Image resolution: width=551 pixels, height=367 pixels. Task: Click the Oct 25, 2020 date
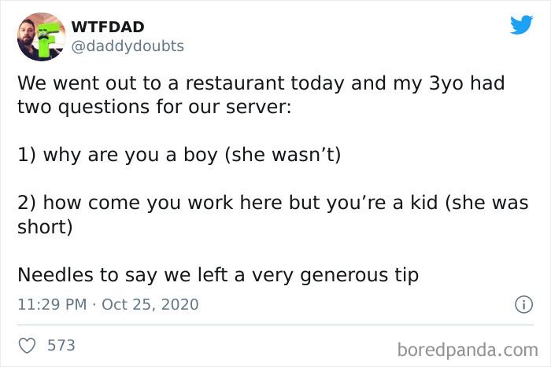[150, 304]
